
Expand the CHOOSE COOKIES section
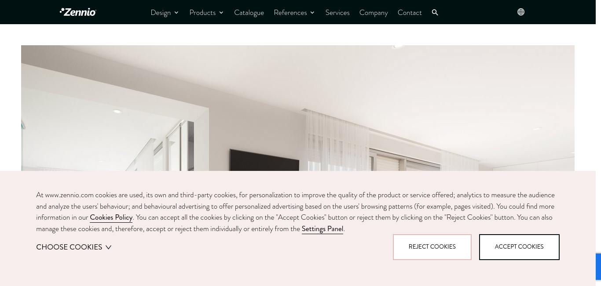coord(74,247)
